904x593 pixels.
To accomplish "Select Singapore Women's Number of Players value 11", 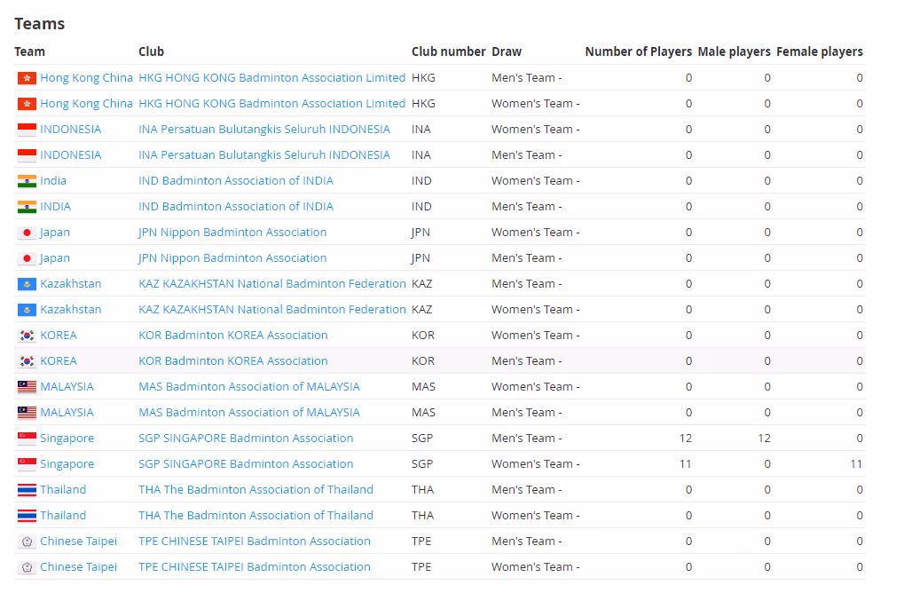I will pos(686,464).
